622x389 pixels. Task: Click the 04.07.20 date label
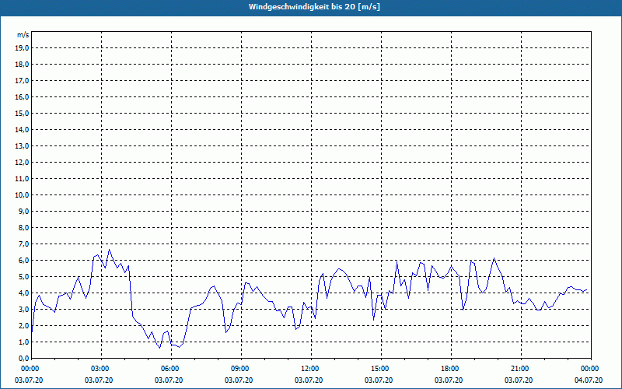[x=589, y=380]
